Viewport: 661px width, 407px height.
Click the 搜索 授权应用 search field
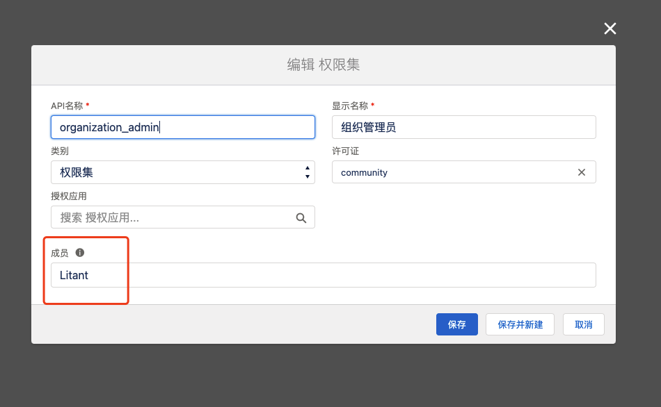coord(183,217)
